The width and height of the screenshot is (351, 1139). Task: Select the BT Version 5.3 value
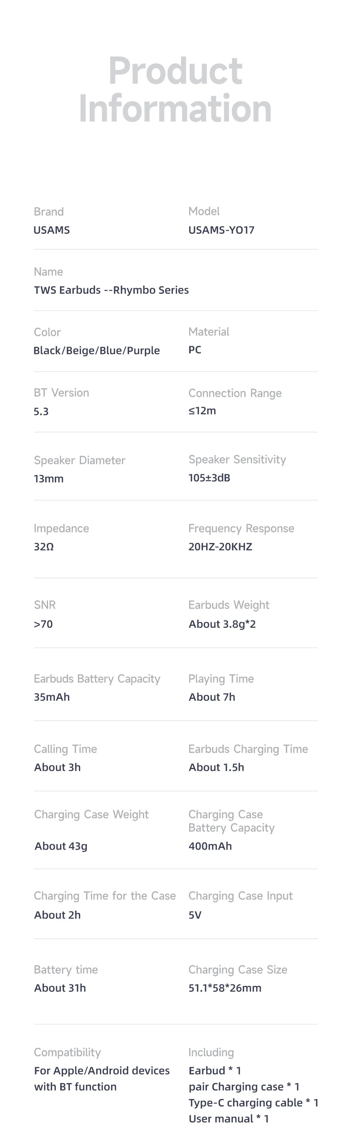[41, 411]
